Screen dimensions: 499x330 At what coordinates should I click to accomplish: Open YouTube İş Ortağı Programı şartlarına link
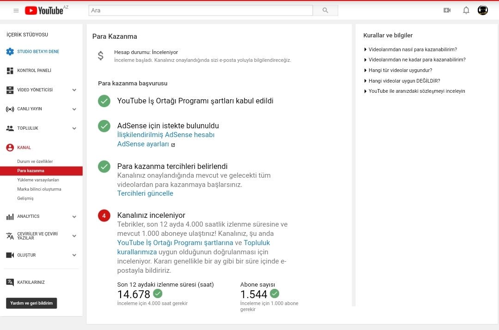click(x=175, y=243)
